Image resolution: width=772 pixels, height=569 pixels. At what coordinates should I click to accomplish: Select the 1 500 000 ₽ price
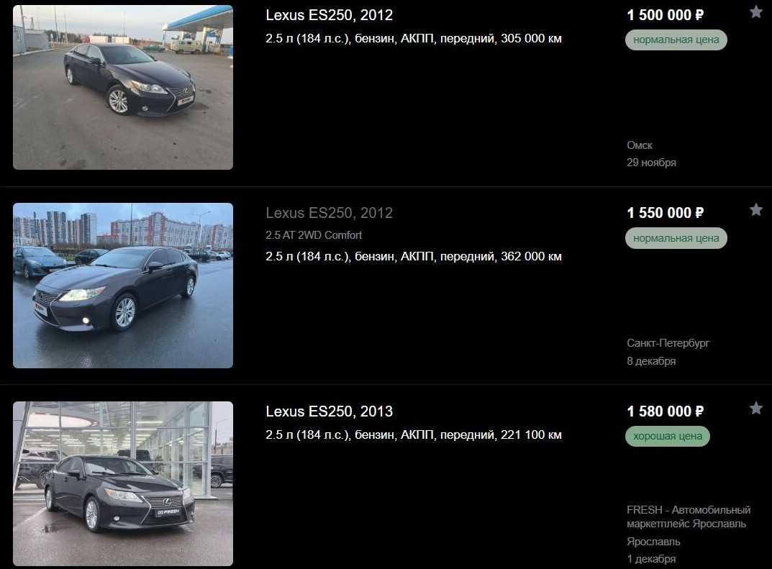click(x=666, y=15)
